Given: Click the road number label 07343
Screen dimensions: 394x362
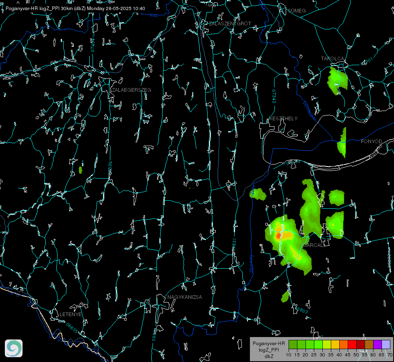Looking at the screenshot, I should pos(274,97).
